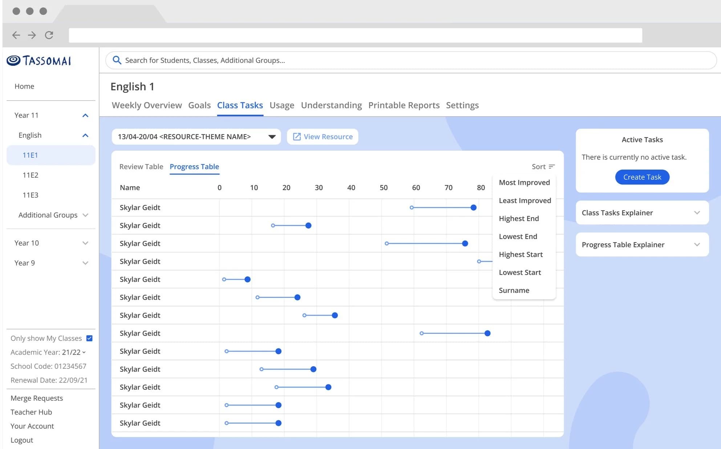This screenshot has width=721, height=449.
Task: Expand the Class Tasks Explainer panel
Action: [642, 213]
